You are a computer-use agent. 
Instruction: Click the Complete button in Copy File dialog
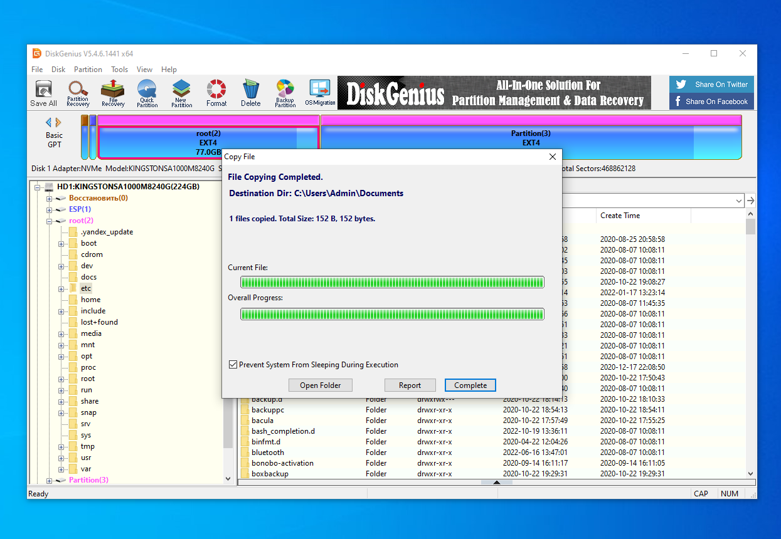tap(470, 385)
